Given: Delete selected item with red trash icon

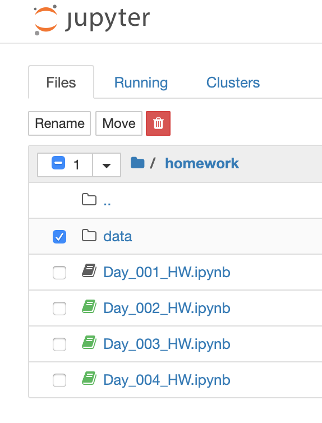Looking at the screenshot, I should [158, 123].
